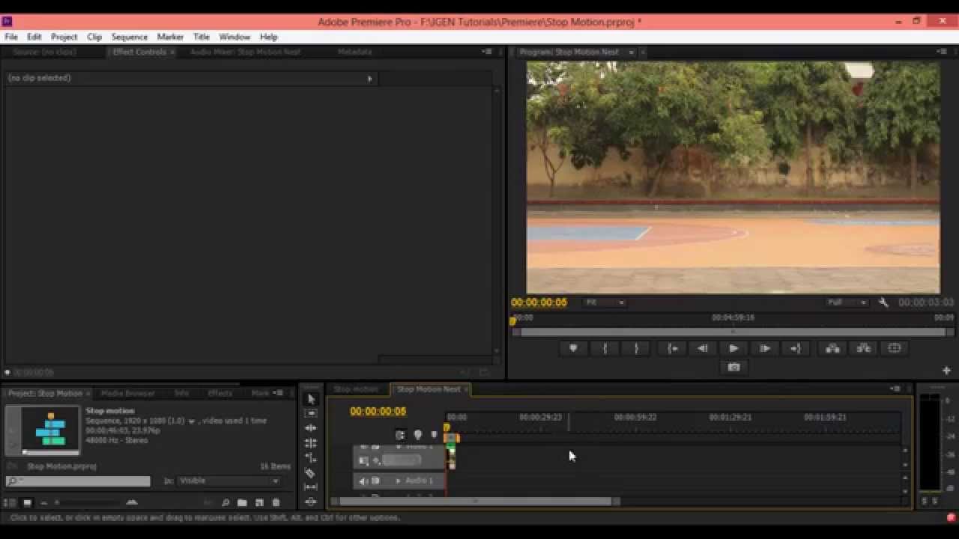Create a New Bin in Project panel
Viewport: 959px width, 539px height.
242,502
